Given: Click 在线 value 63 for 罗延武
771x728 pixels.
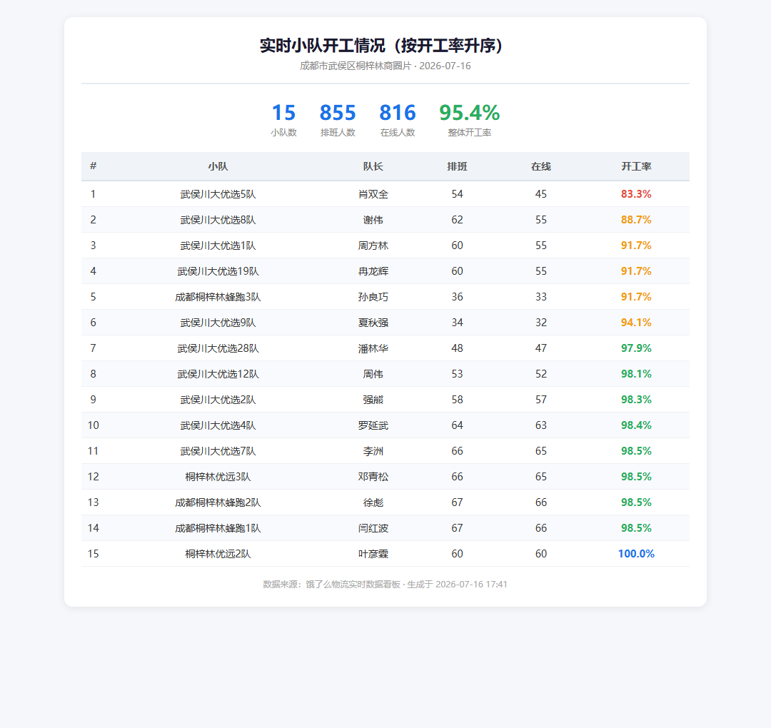Looking at the screenshot, I should point(541,425).
